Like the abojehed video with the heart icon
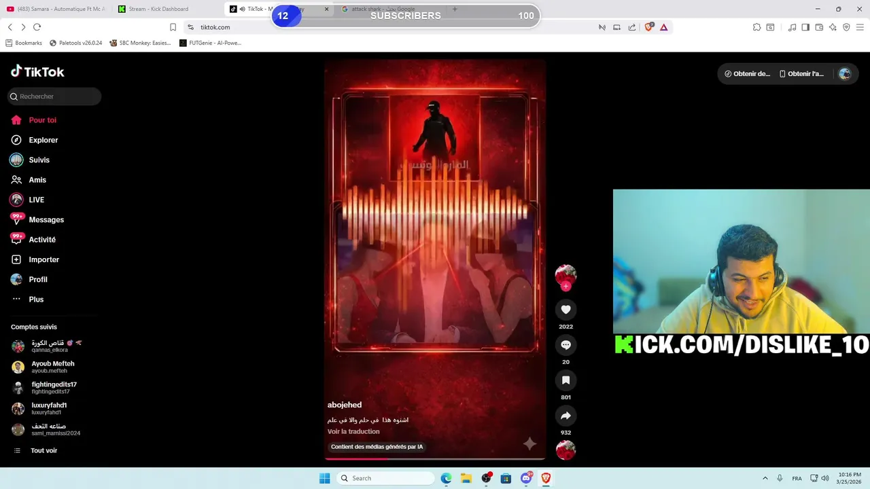 coord(565,310)
